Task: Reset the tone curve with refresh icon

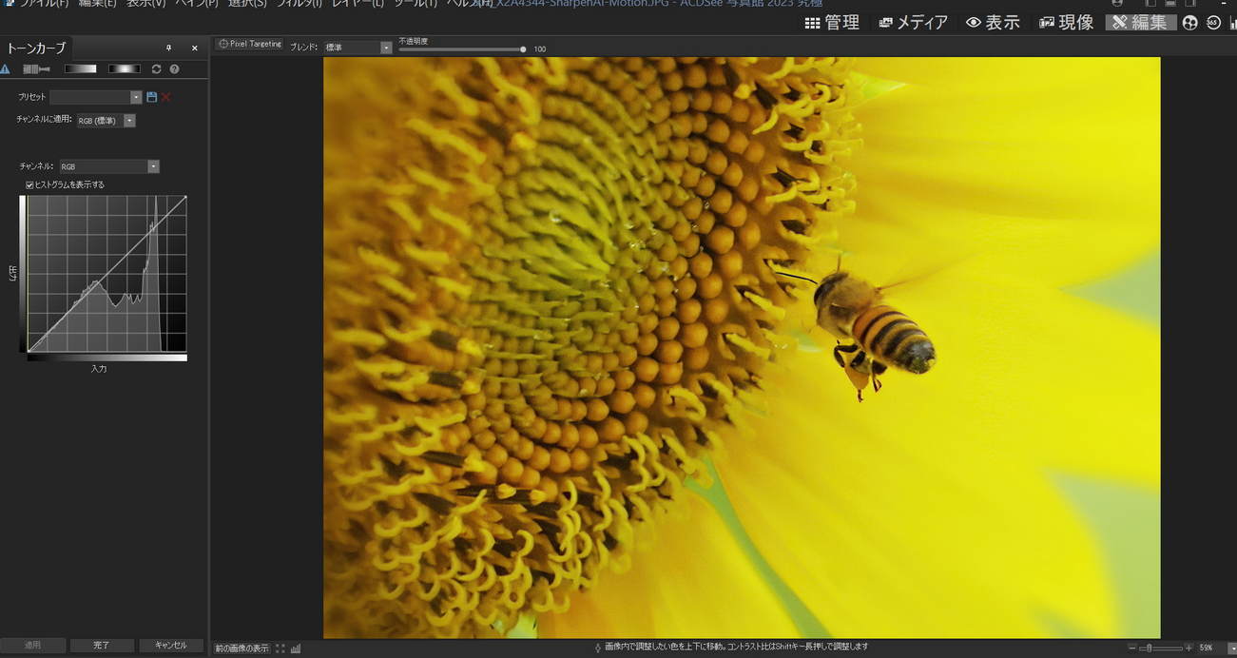Action: click(x=157, y=68)
